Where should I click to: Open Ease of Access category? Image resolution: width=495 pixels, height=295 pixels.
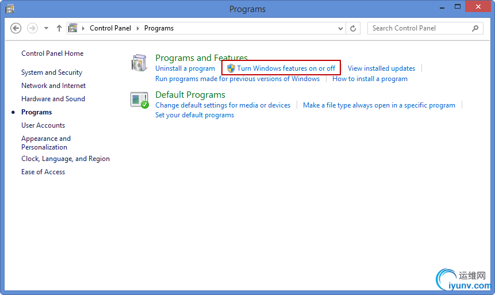(x=43, y=172)
